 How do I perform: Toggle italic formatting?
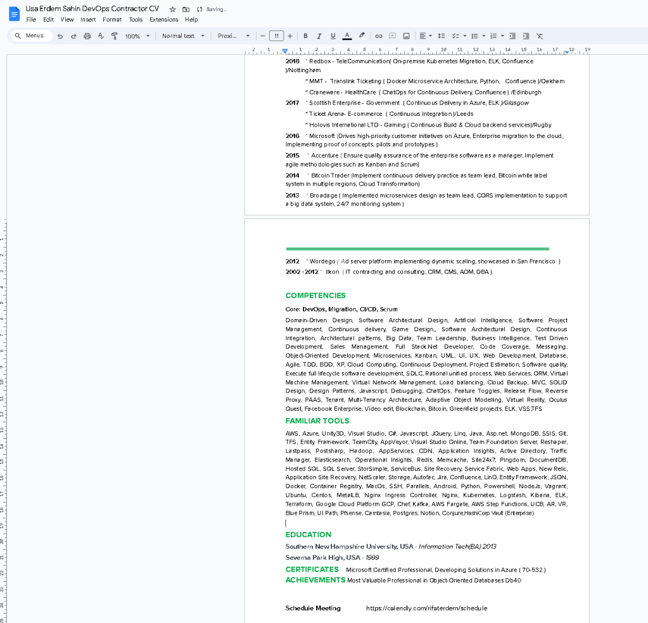tap(319, 36)
